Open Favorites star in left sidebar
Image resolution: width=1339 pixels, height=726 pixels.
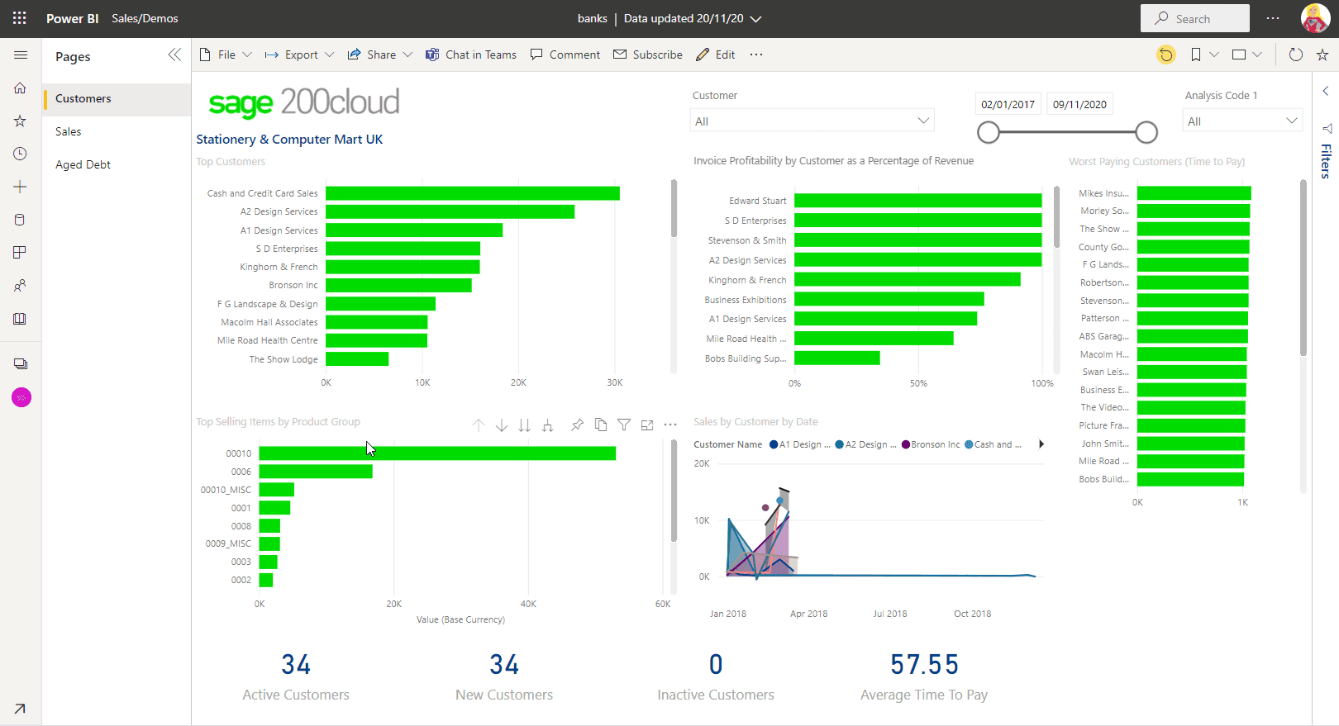click(x=20, y=121)
